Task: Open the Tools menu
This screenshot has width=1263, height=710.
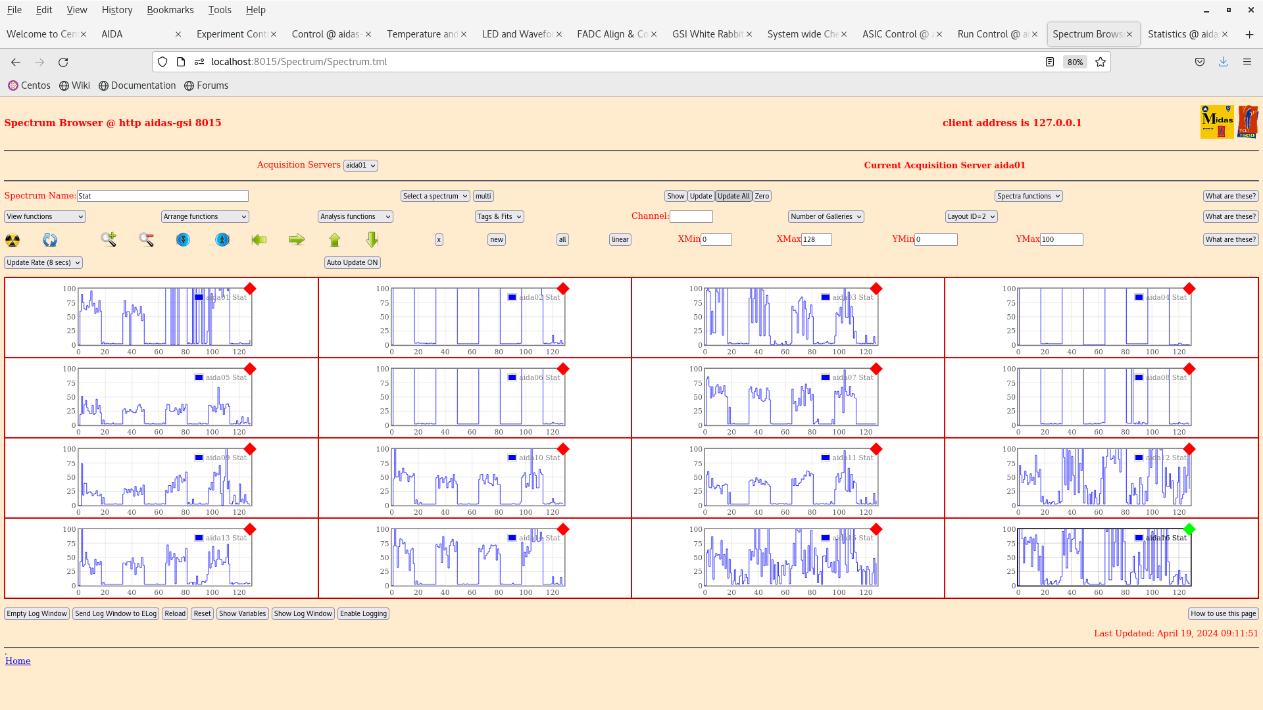Action: (220, 10)
